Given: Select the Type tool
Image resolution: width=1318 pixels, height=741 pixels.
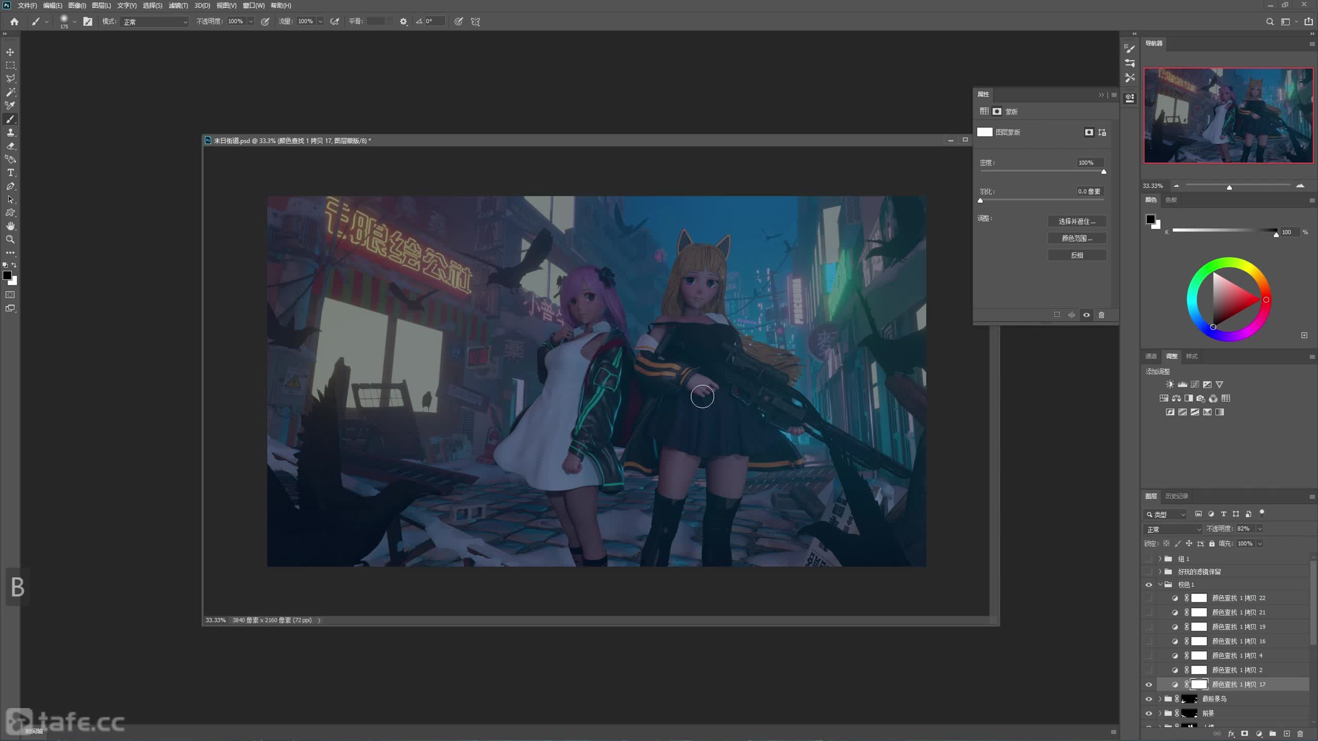Looking at the screenshot, I should [x=10, y=172].
